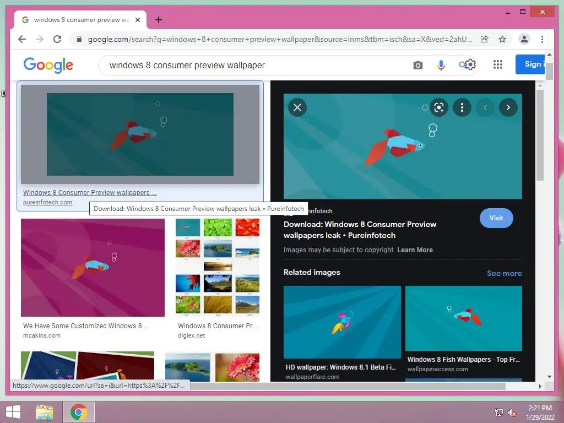Open the Download Windows 8 Consumer Preview title
The width and height of the screenshot is (564, 423).
360,230
